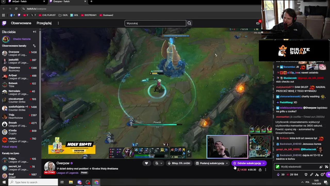
Task: Expand the tab search dropdown in the browser
Action: click(x=4, y=2)
